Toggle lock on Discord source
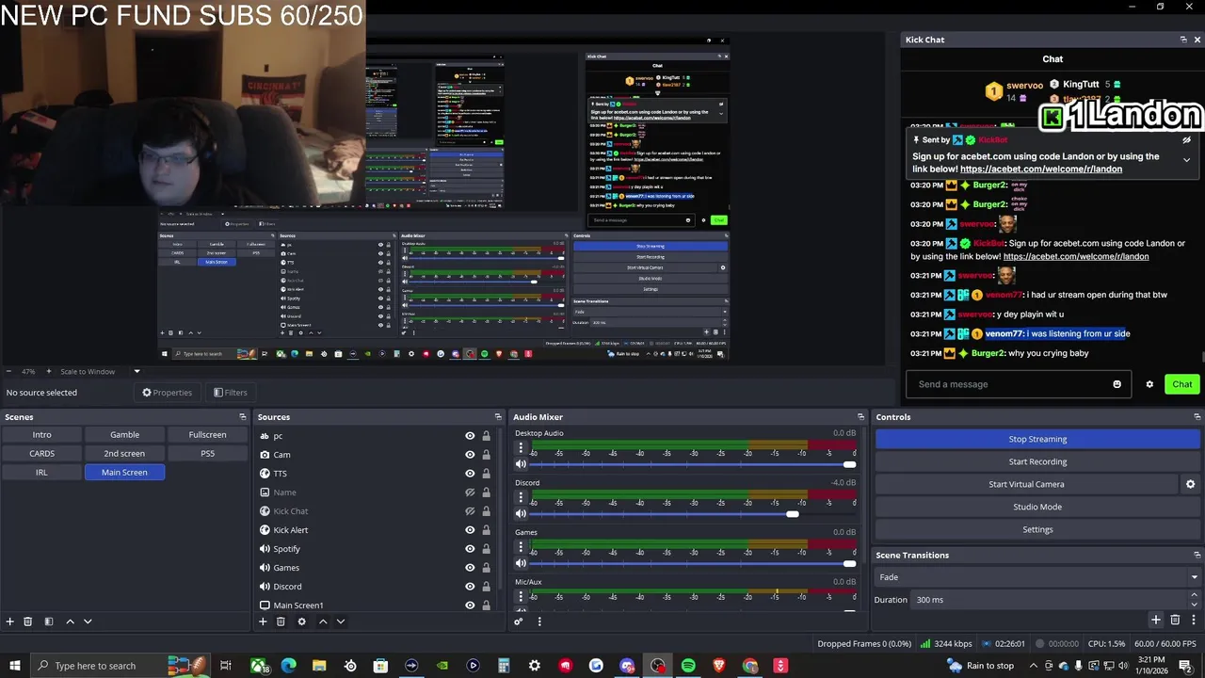 click(486, 587)
